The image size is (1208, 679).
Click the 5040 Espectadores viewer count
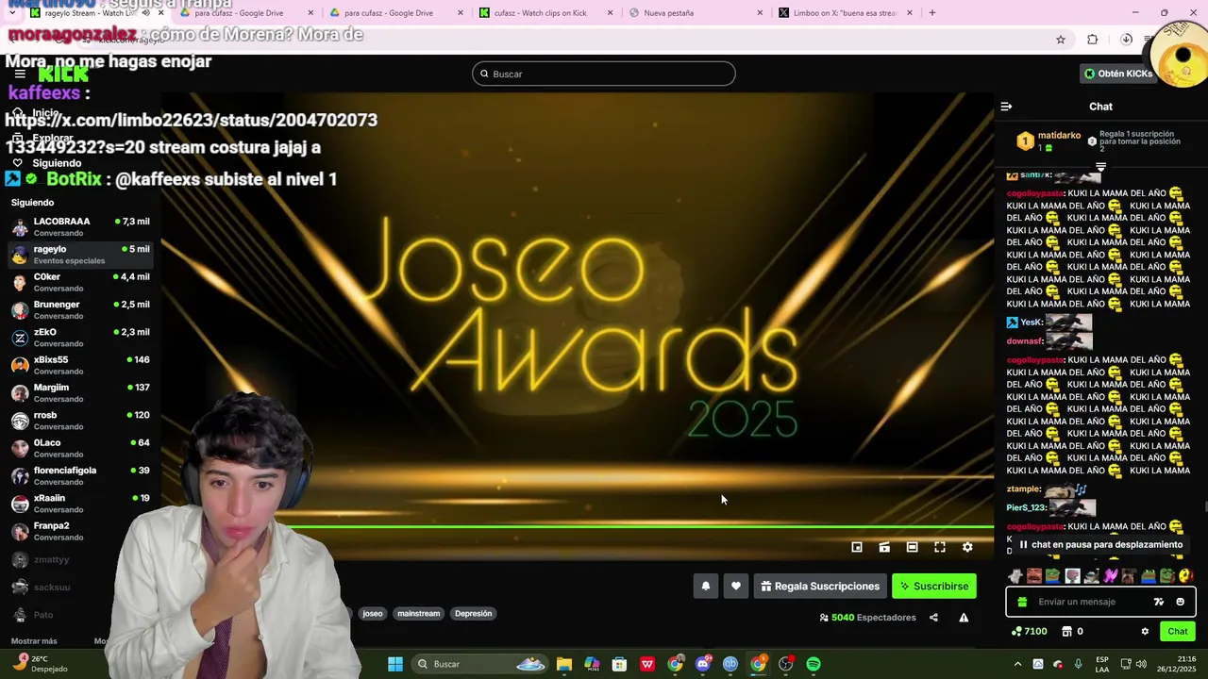click(x=867, y=618)
